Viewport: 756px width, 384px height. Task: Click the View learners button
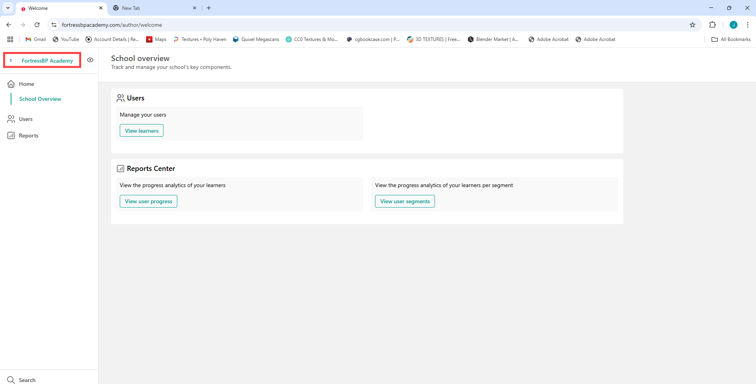click(141, 131)
